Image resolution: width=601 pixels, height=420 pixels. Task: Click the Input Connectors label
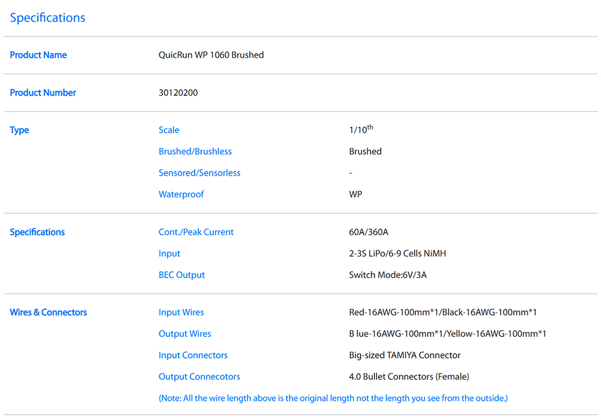click(193, 356)
